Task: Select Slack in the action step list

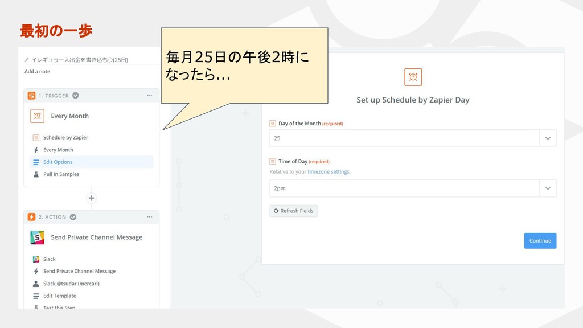Action: (x=49, y=259)
